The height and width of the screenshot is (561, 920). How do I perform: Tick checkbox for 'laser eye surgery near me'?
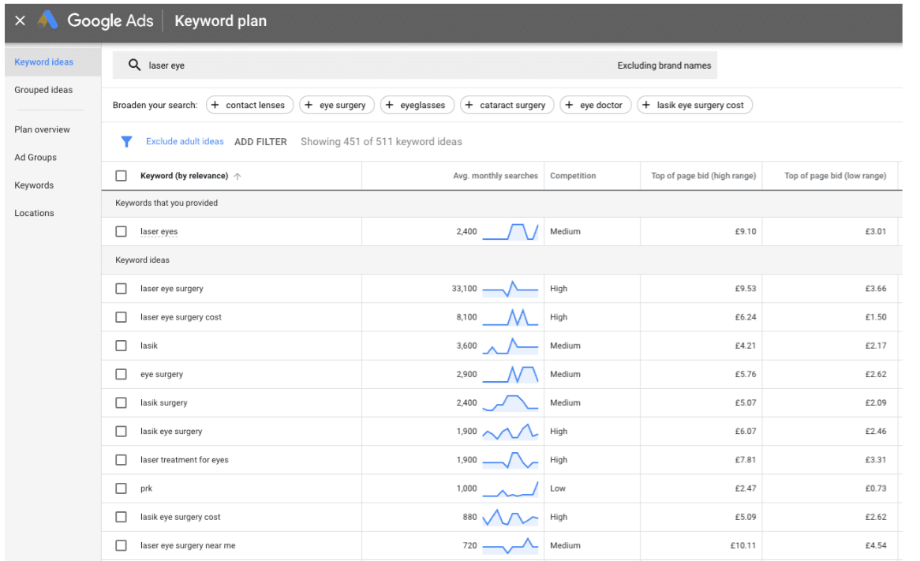(121, 545)
